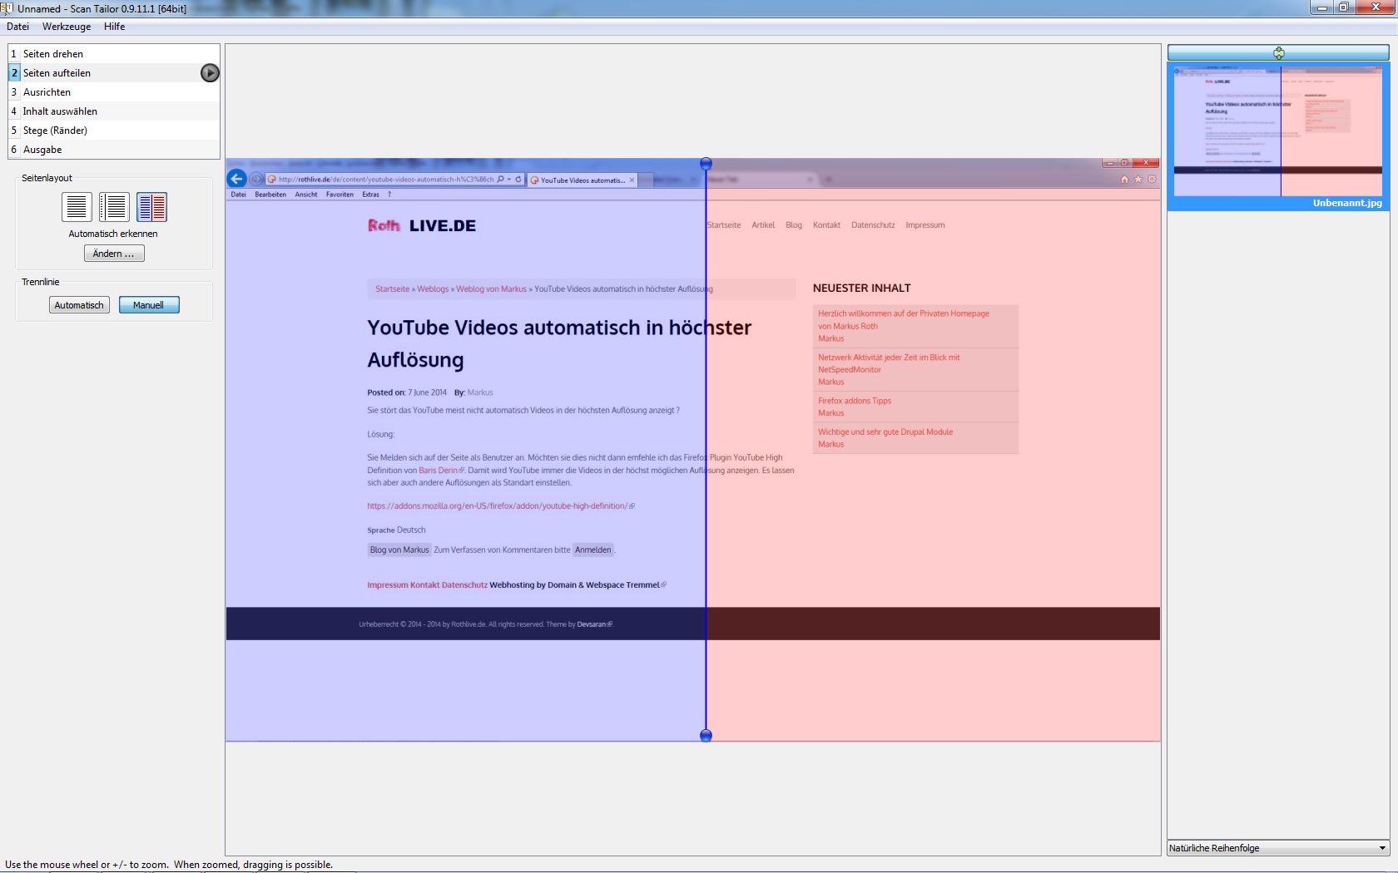This screenshot has width=1398, height=873.
Task: Go to stage 3 Ausrichten
Action: 114,92
